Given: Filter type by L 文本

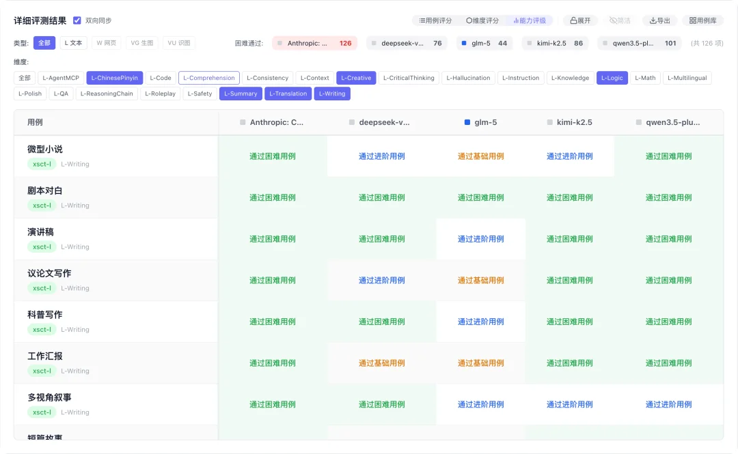Looking at the screenshot, I should [73, 43].
